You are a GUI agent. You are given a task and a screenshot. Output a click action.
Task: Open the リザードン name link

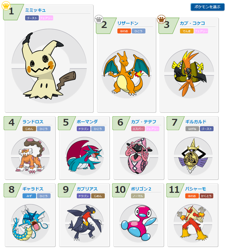click(x=128, y=23)
